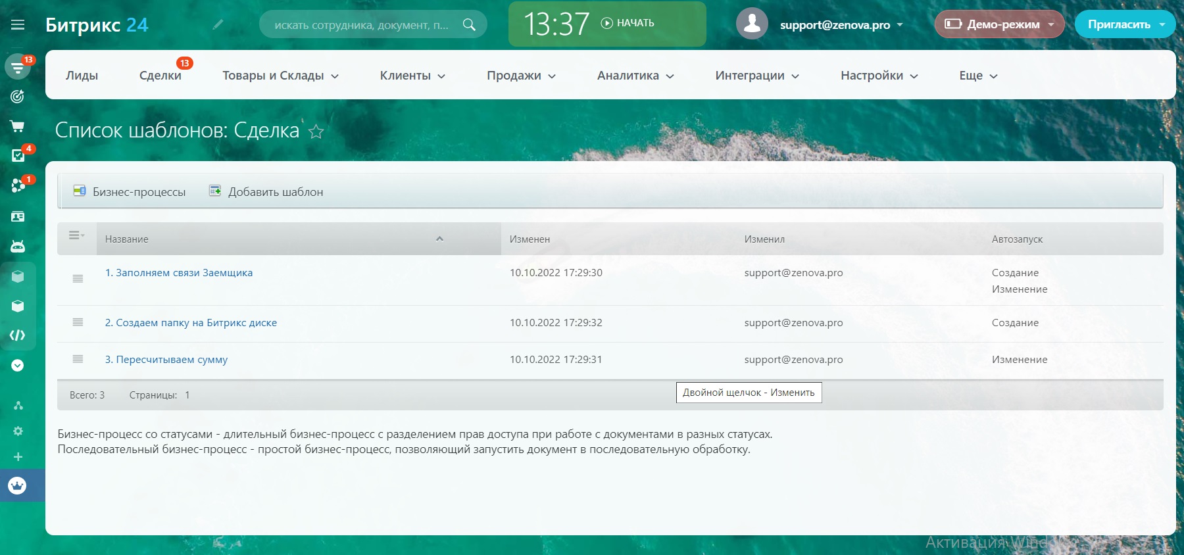Add the page to favorites with the star
Screen dimensions: 1184x555
316,132
